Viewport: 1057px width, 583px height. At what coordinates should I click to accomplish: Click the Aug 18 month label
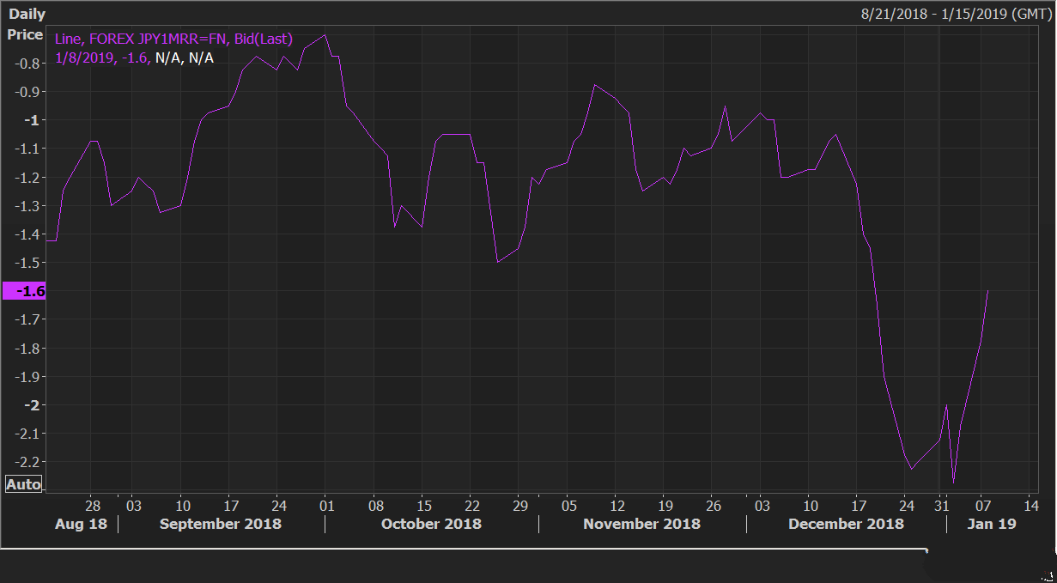[x=81, y=524]
